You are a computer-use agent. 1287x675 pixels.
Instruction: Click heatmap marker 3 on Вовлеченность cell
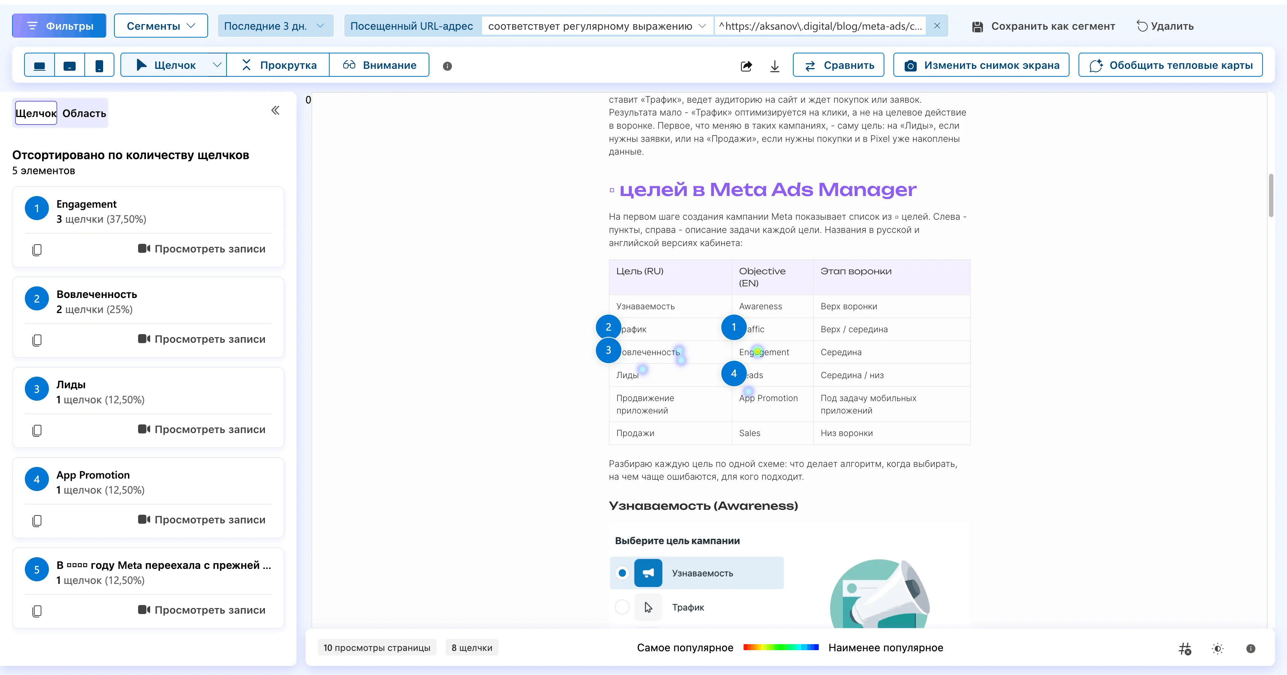[609, 350]
